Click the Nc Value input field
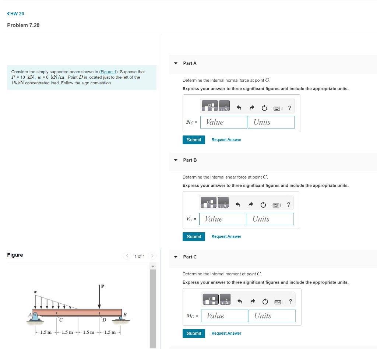Screen dimensions: 377x349 [223, 122]
